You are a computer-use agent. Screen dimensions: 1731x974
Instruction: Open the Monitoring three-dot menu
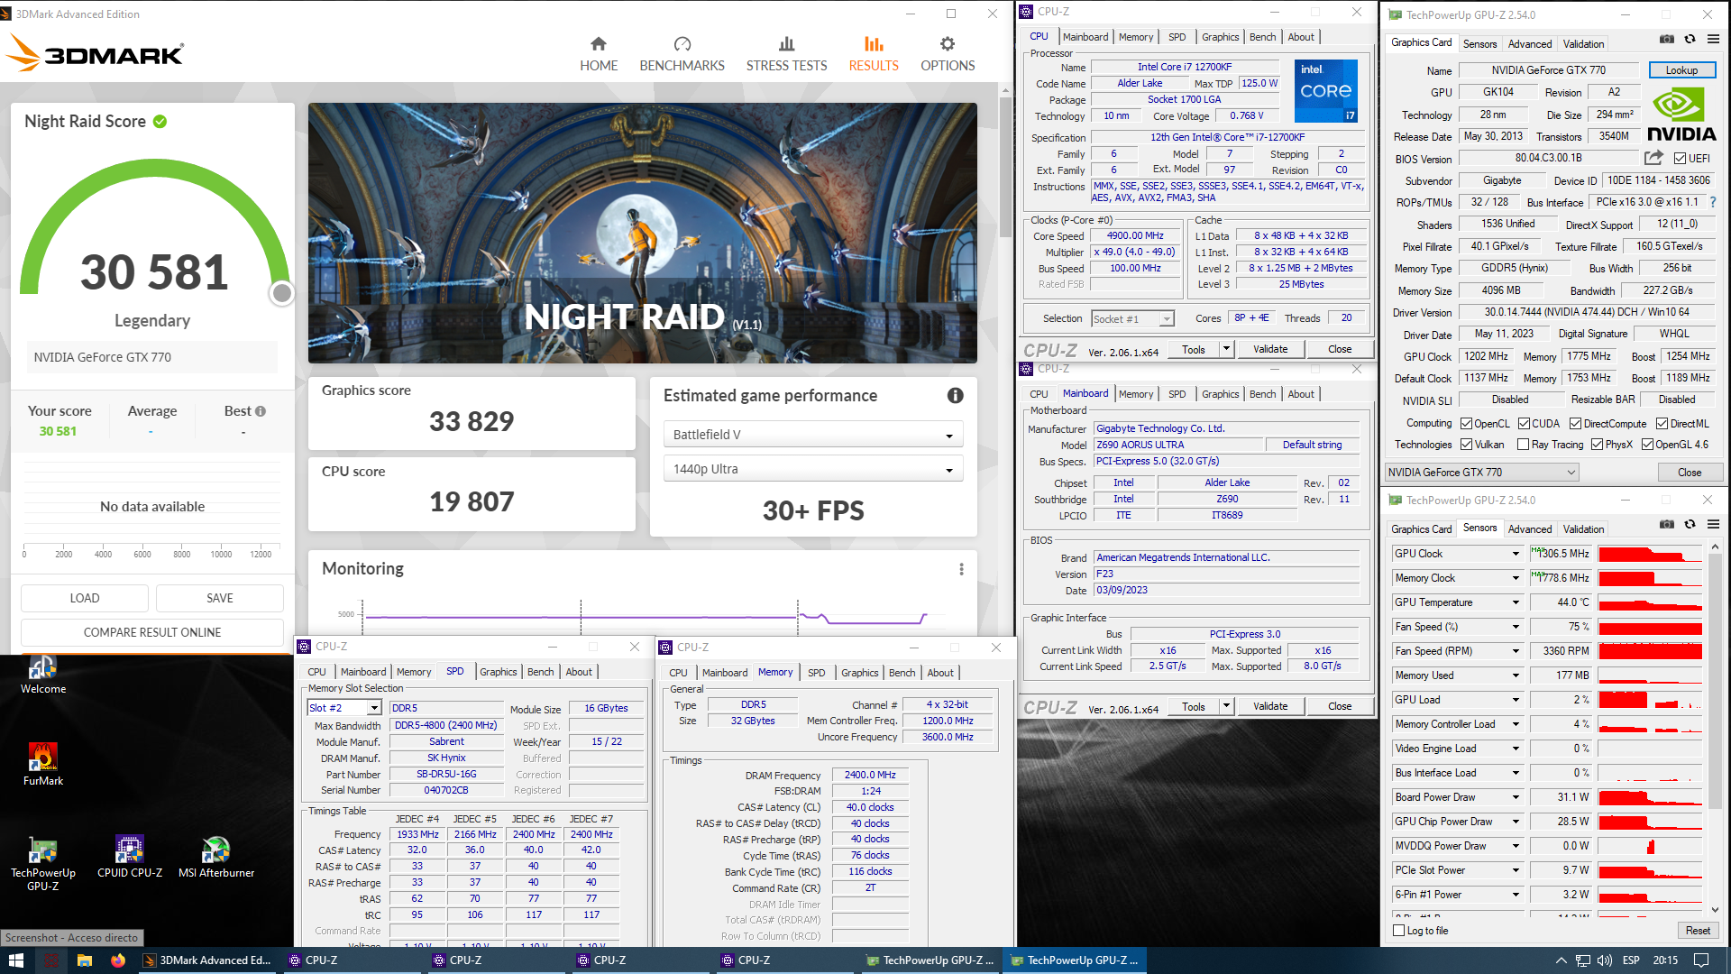961,569
